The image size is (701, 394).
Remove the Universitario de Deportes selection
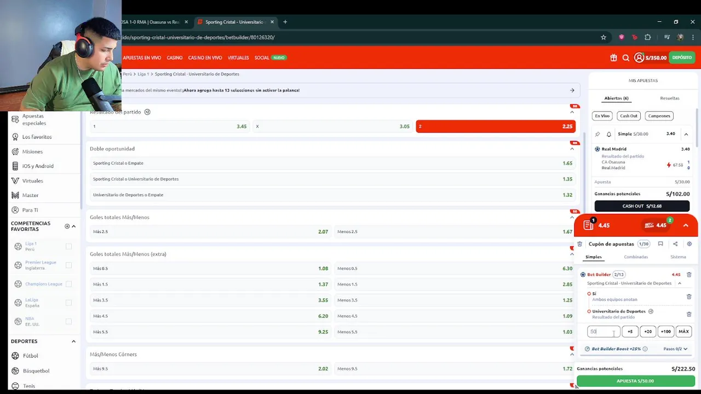pyautogui.click(x=689, y=314)
